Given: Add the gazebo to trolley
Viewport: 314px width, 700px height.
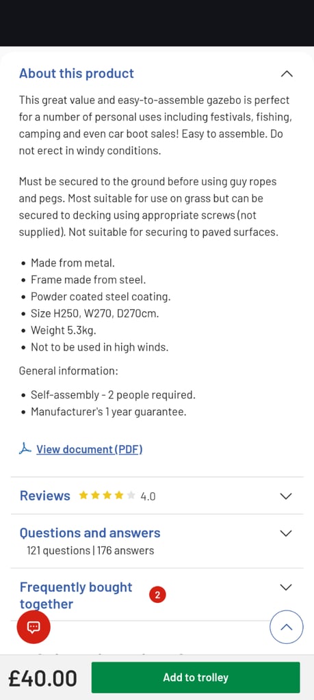Looking at the screenshot, I should pyautogui.click(x=196, y=677).
